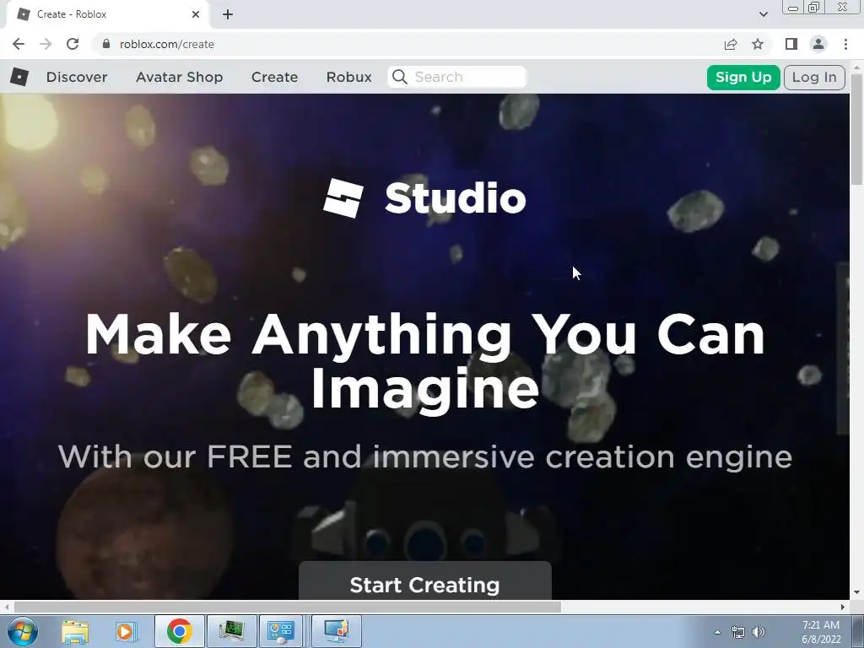Open the browser side panel icon
Viewport: 864px width, 648px height.
pyautogui.click(x=791, y=44)
